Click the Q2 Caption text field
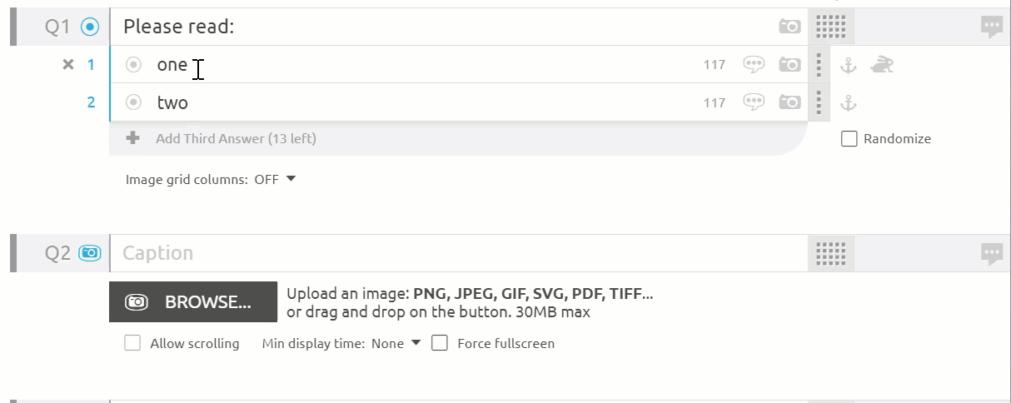The height and width of the screenshot is (403, 1011). tap(458, 253)
